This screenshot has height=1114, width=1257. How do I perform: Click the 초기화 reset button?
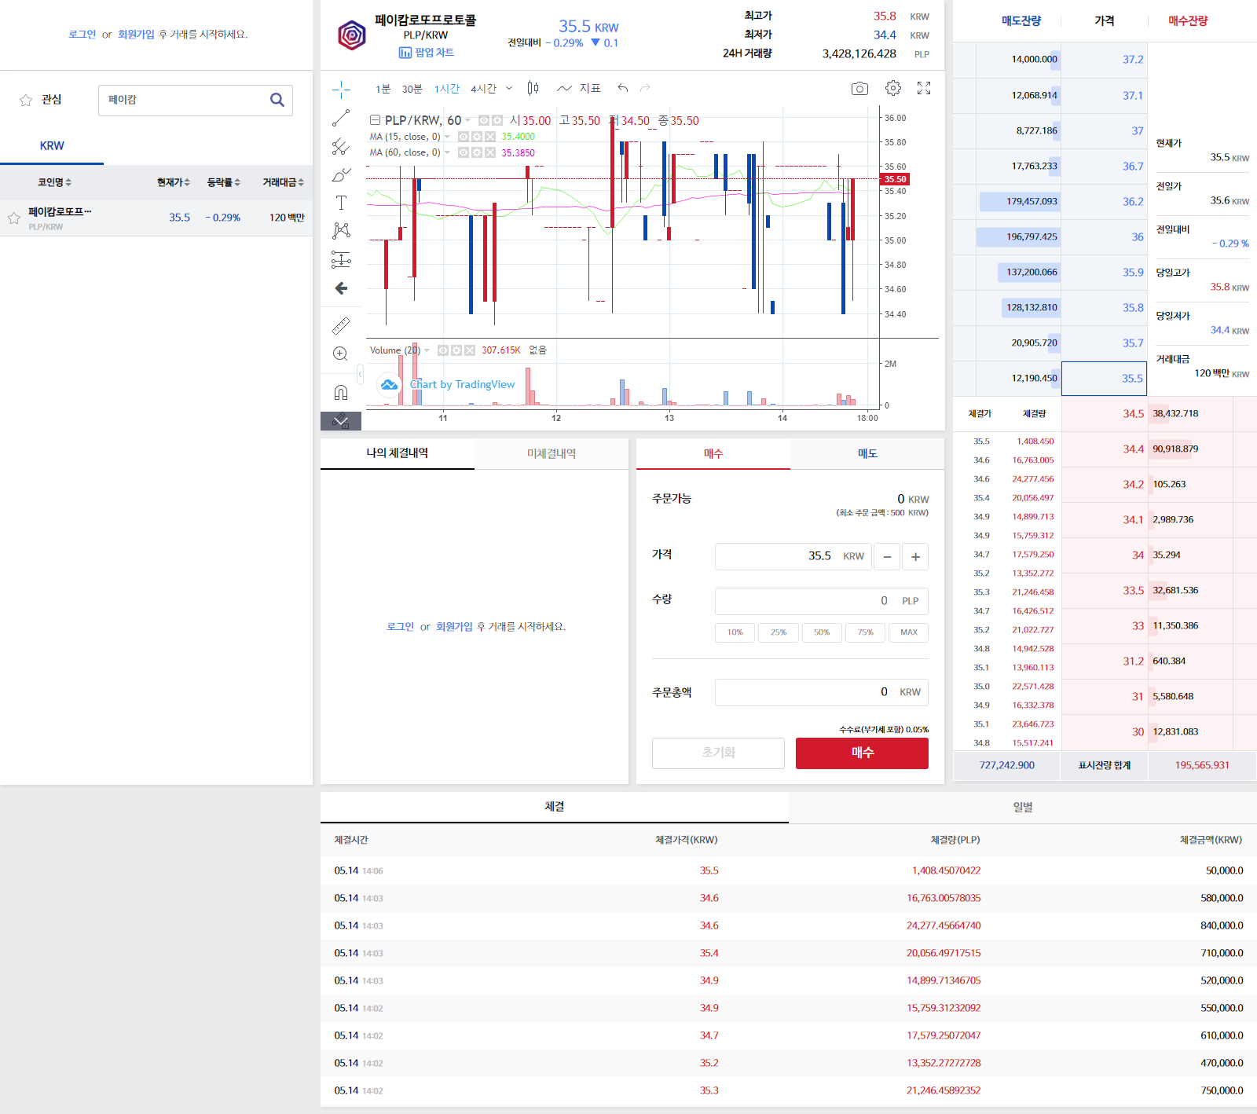[718, 753]
